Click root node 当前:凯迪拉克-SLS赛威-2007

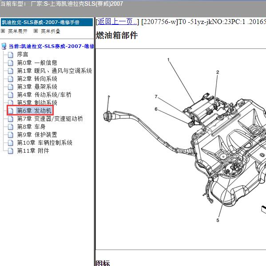(x=51, y=46)
